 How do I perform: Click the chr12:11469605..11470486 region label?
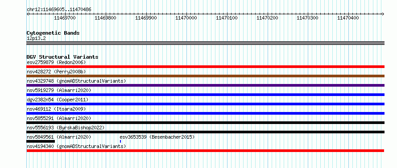[59, 10]
